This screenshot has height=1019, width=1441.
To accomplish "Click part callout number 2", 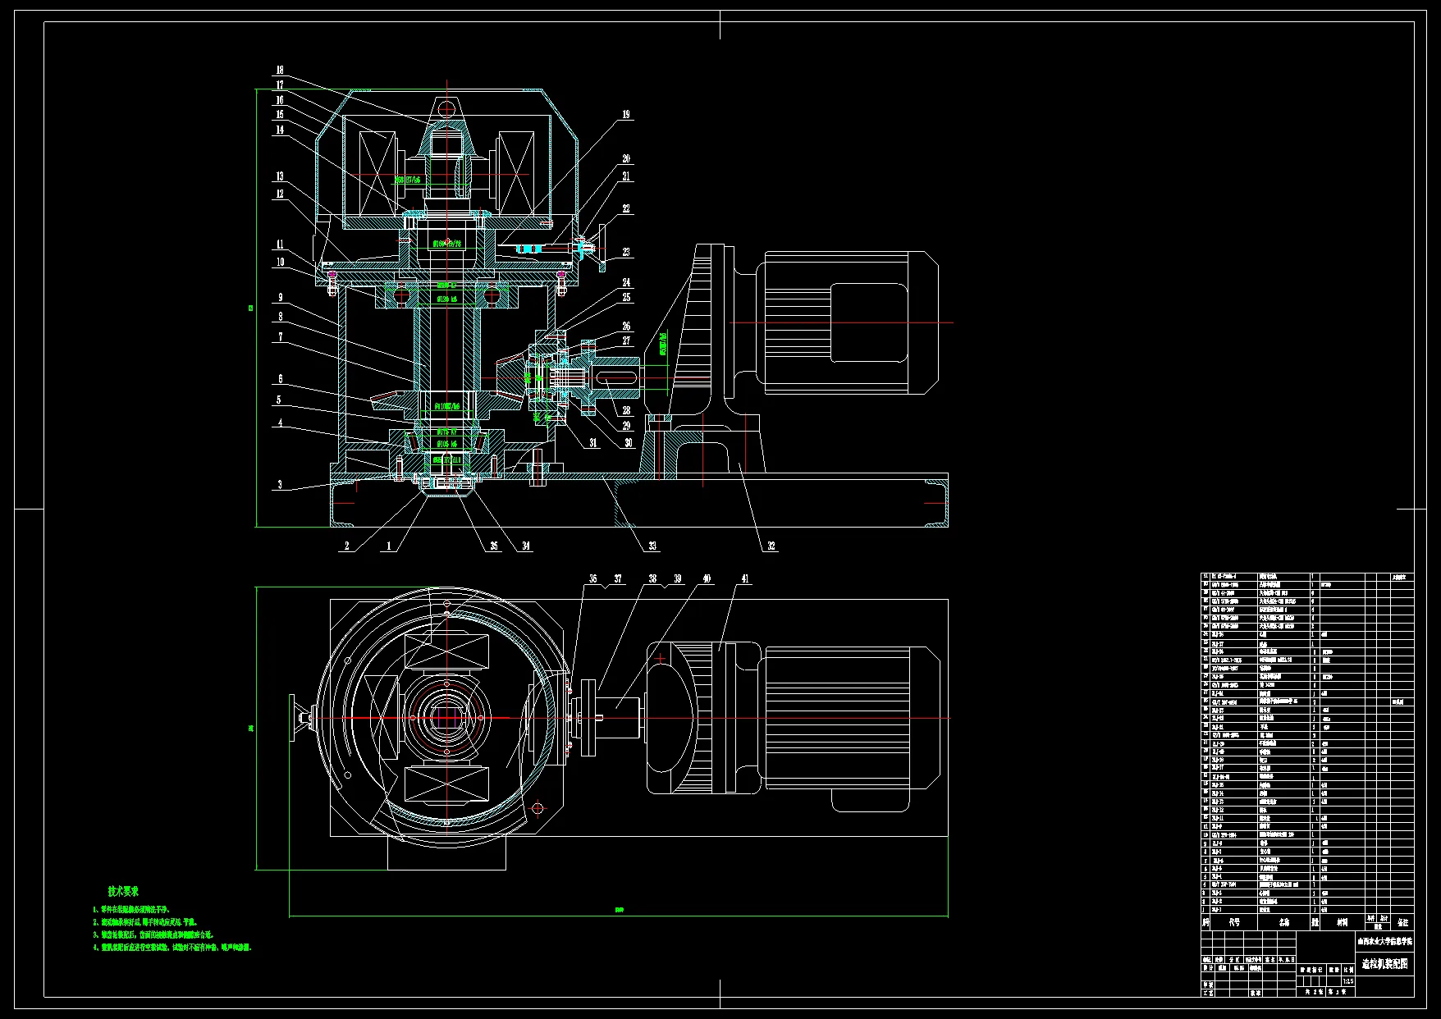I will point(346,546).
